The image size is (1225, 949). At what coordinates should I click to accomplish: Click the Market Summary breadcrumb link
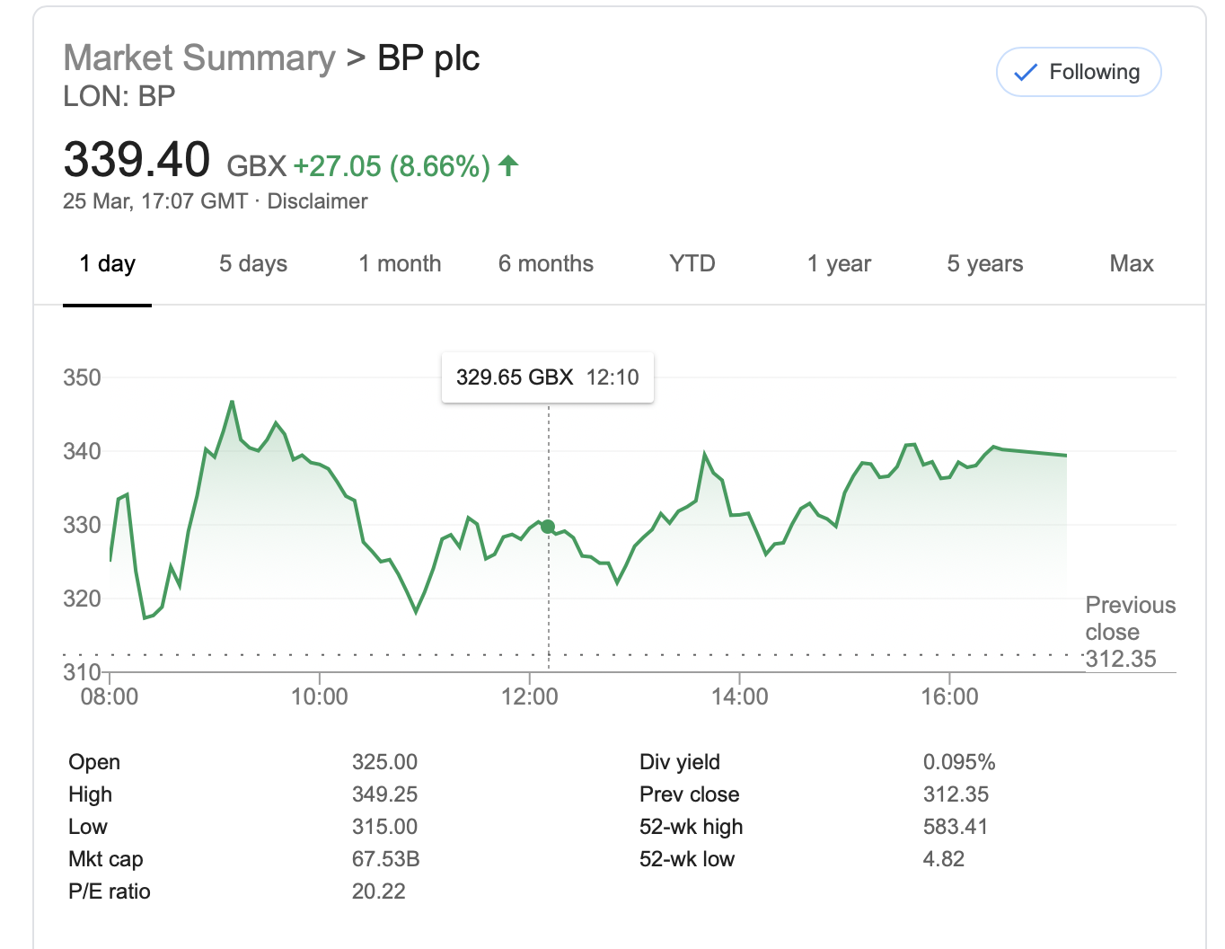pyautogui.click(x=199, y=58)
